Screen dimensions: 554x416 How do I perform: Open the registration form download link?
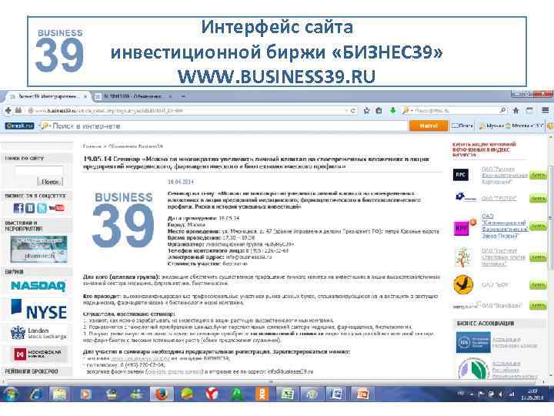coord(175,372)
